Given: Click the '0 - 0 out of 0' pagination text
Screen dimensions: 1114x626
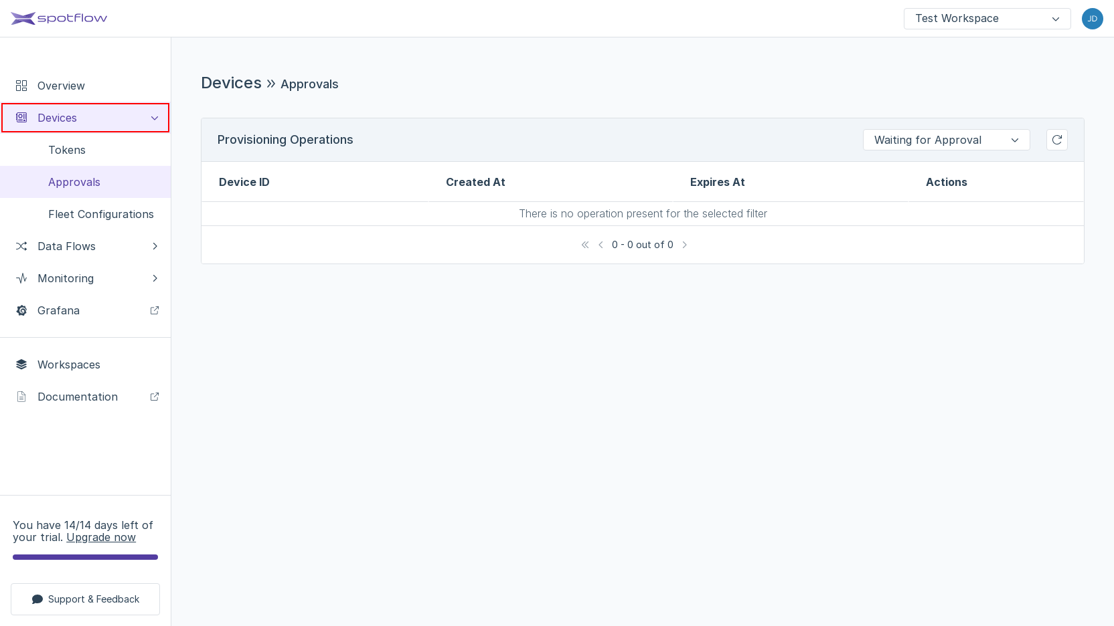Looking at the screenshot, I should pyautogui.click(x=643, y=245).
